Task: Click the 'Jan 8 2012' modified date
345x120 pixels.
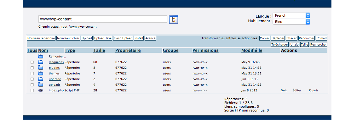Action: [249, 90]
